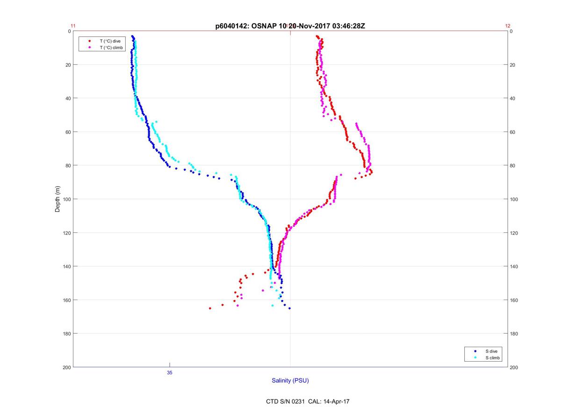The width and height of the screenshot is (561, 413).
Task: Click the 'Depth (m)' y-axis label
Action: coord(58,199)
